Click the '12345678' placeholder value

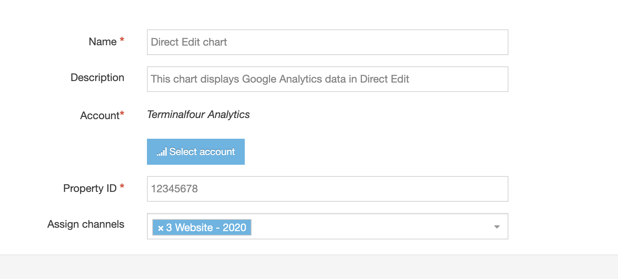coord(175,189)
